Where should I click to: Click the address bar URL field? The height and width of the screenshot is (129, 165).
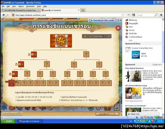coord(68,15)
